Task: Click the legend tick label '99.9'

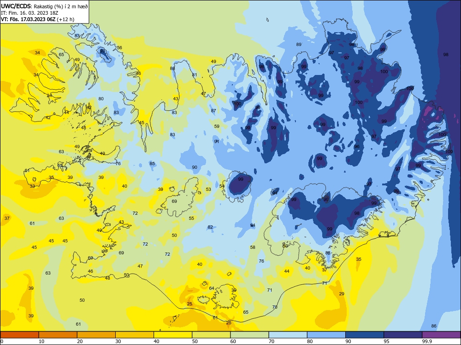Action: [x=426, y=341]
